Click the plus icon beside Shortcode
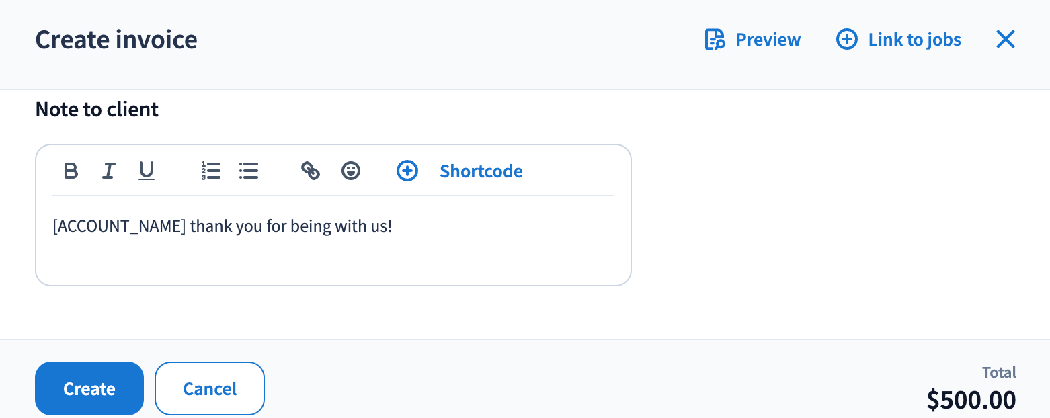The image size is (1050, 418). coord(407,171)
